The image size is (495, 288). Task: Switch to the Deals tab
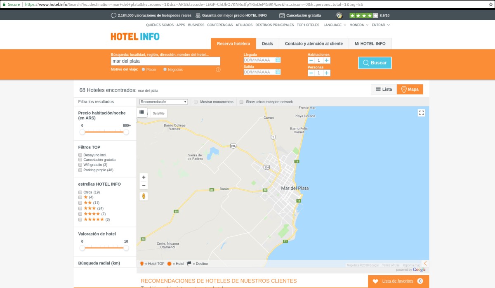[267, 43]
